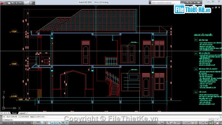Toggle Snap Mode in status bar
Screen dimensions: 222x125
pyautogui.click(x=35, y=123)
